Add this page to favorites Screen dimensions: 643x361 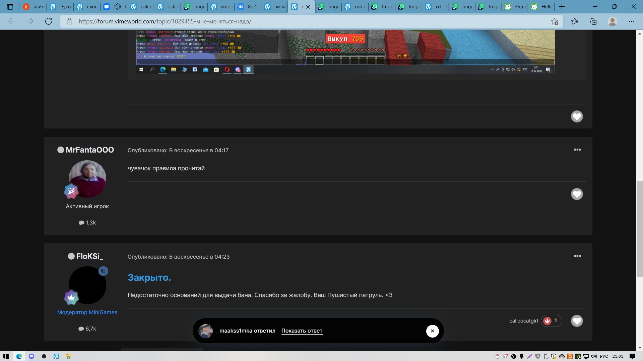(x=555, y=21)
